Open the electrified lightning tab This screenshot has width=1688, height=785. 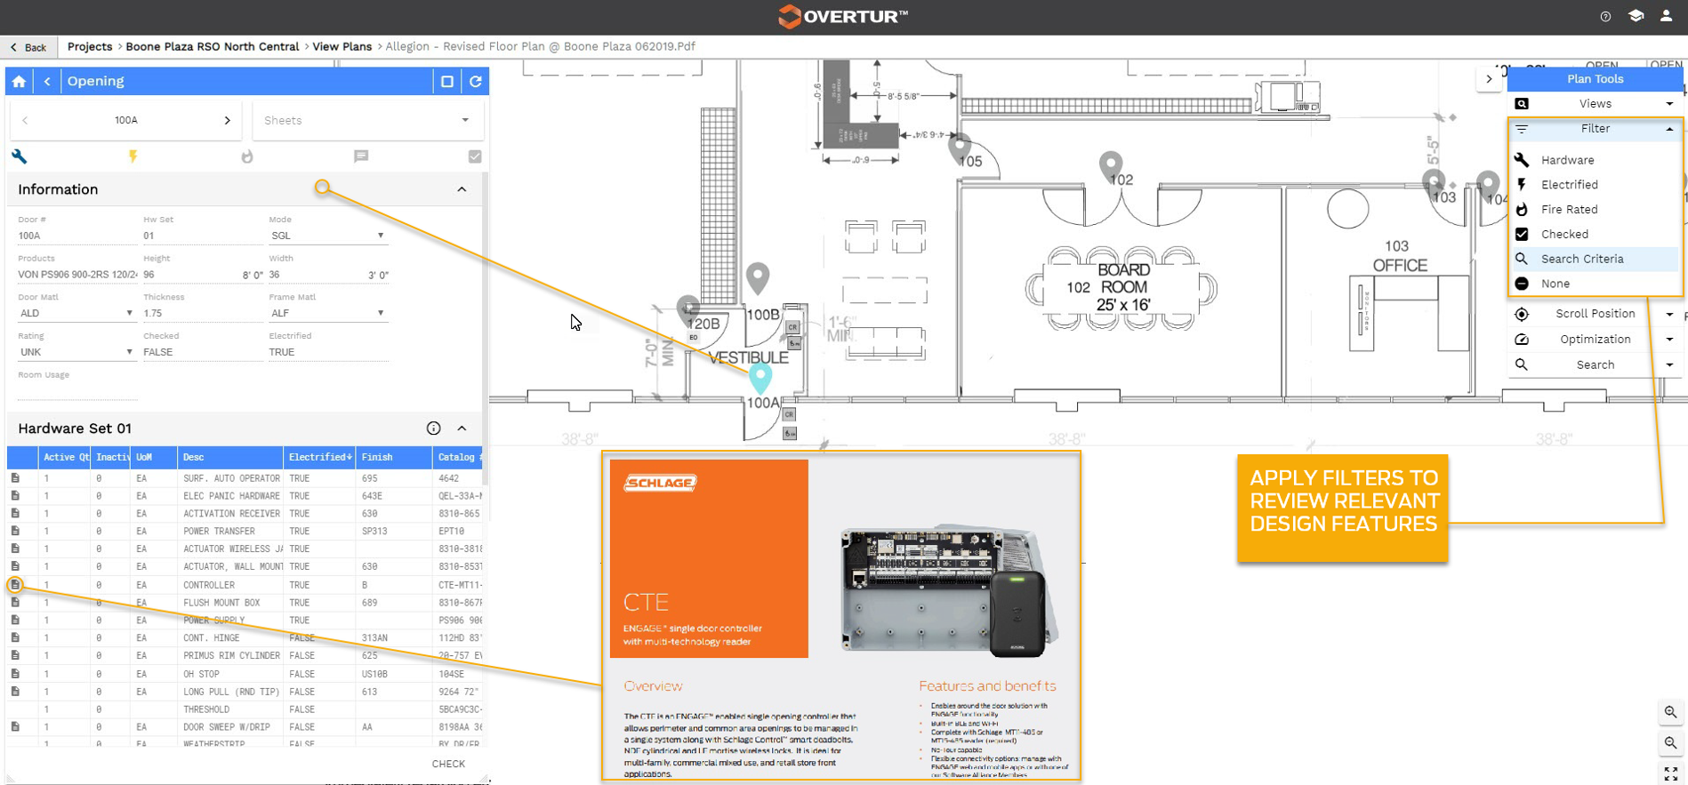click(133, 156)
